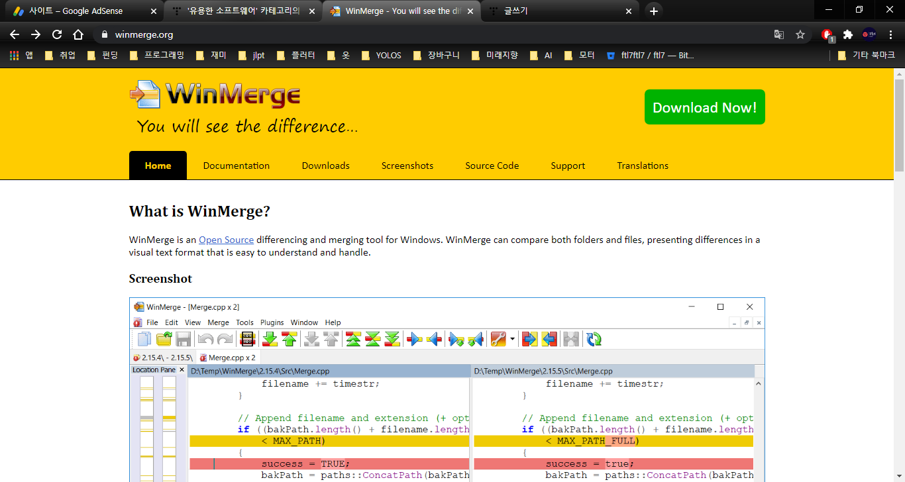Open the Chrome profile avatar
Screen dimensions: 905x482
pos(869,34)
